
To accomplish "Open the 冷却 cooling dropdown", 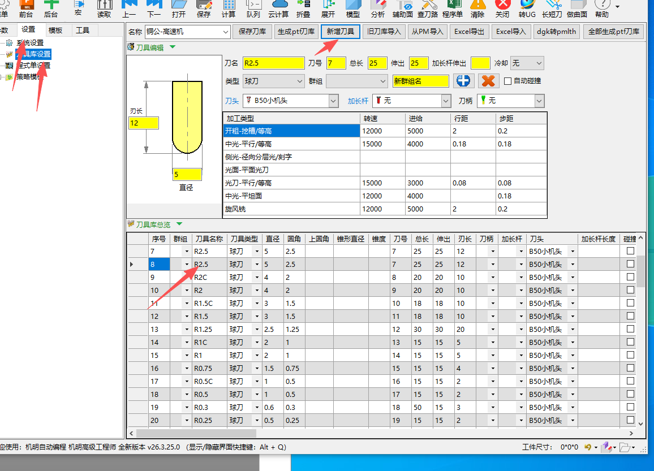I will pos(539,63).
